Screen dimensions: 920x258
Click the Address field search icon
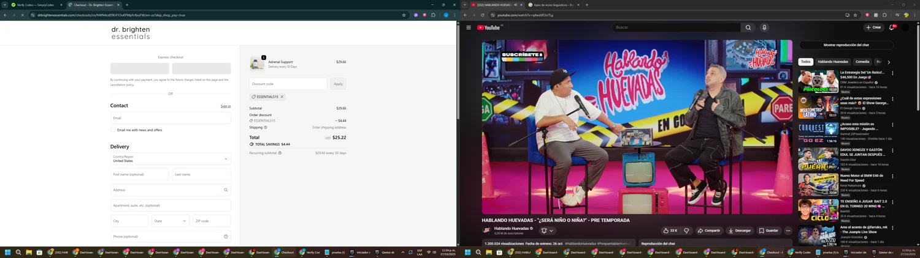coord(226,190)
